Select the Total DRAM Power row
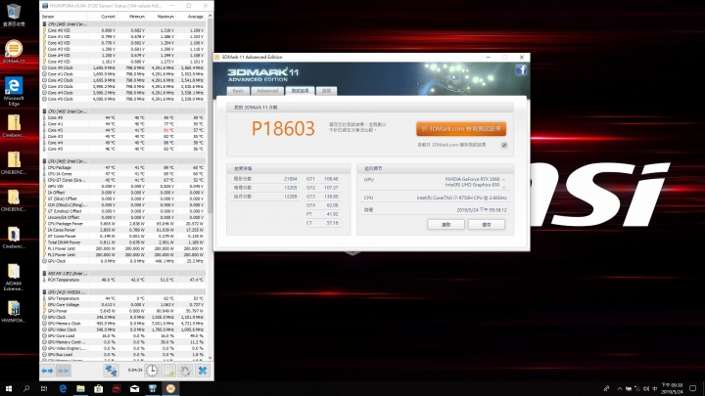Screen dimensions: 705x396 [x=123, y=242]
